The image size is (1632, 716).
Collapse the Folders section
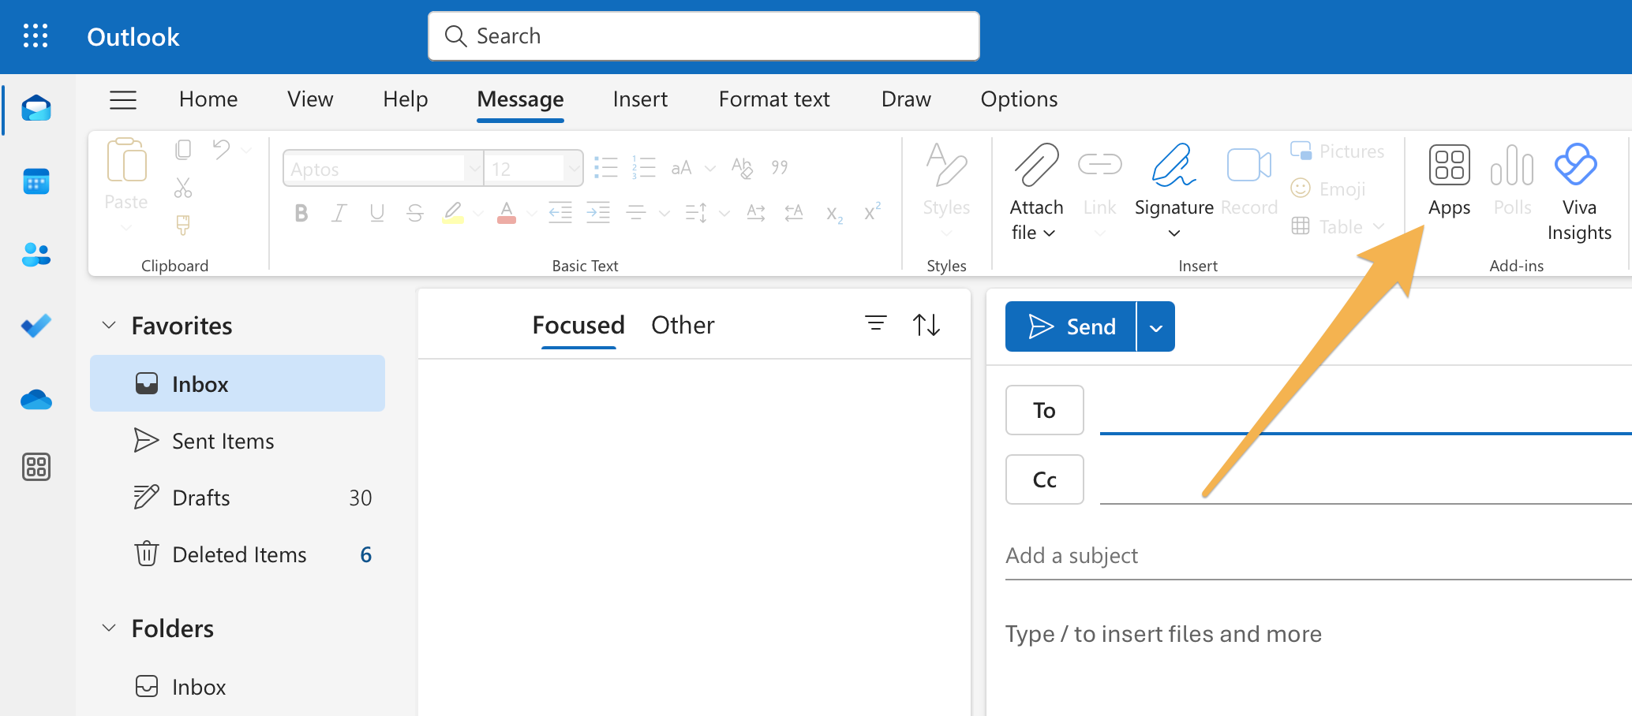[x=110, y=628]
